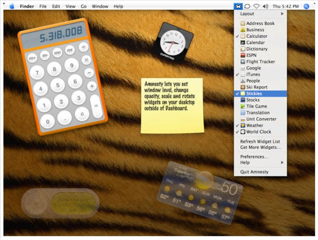
Task: Open the Go menu
Action: click(x=84, y=6)
